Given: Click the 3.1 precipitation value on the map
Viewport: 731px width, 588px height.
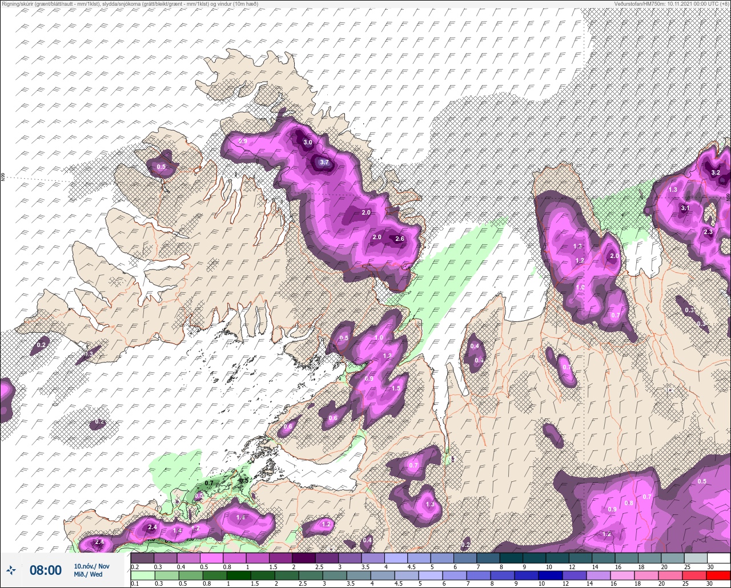Looking at the screenshot, I should pos(685,208).
